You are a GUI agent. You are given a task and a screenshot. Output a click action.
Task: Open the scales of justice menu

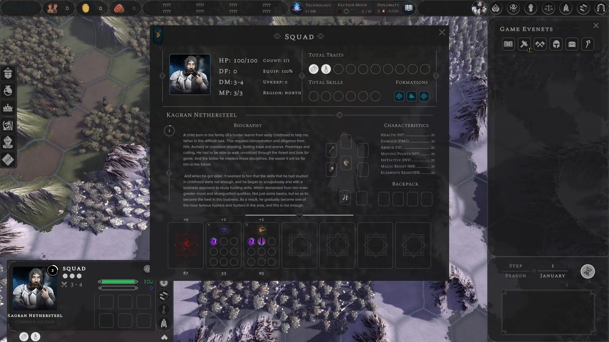pyautogui.click(x=548, y=8)
